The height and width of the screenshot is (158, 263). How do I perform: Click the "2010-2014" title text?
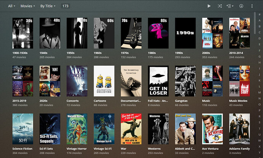coord(236,53)
